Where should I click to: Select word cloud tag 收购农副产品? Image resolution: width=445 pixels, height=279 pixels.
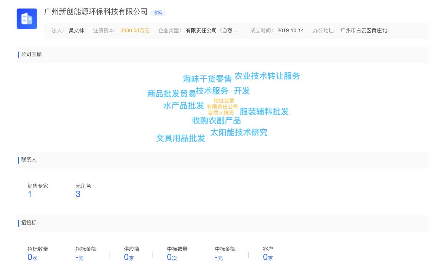tap(217, 121)
